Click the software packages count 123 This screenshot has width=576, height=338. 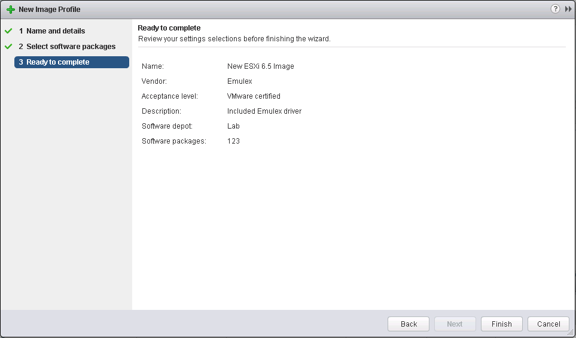tap(233, 141)
